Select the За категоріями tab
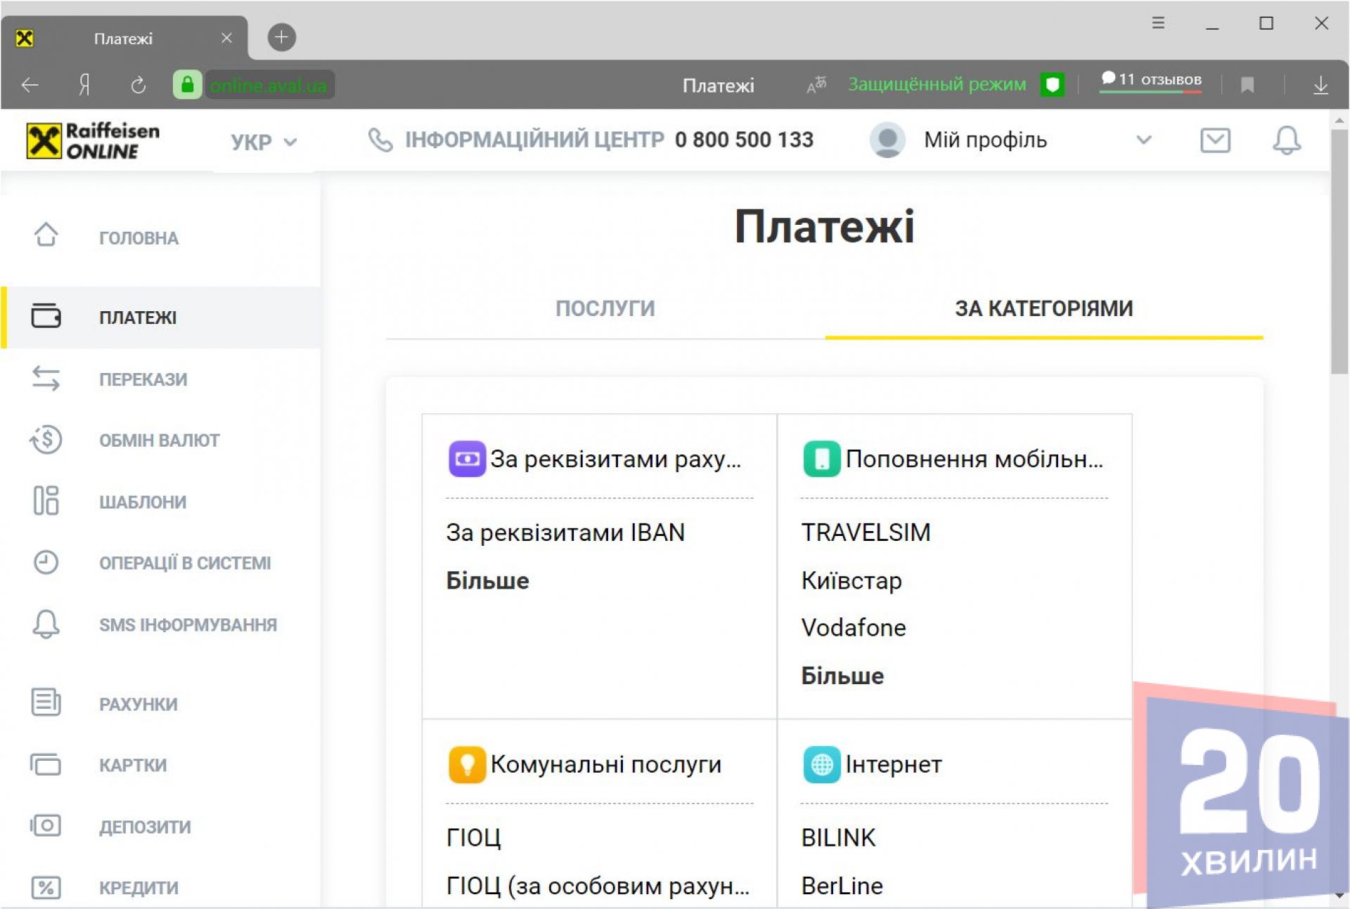 click(x=1043, y=308)
